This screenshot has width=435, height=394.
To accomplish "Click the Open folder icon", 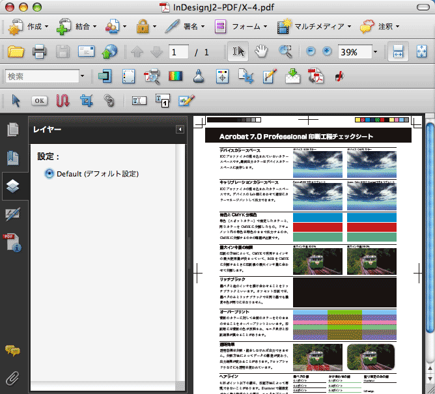I will point(16,51).
